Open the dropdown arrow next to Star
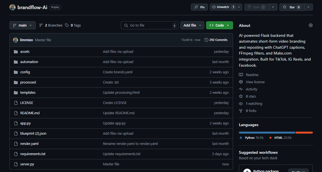The image size is (322, 172). click(x=308, y=7)
